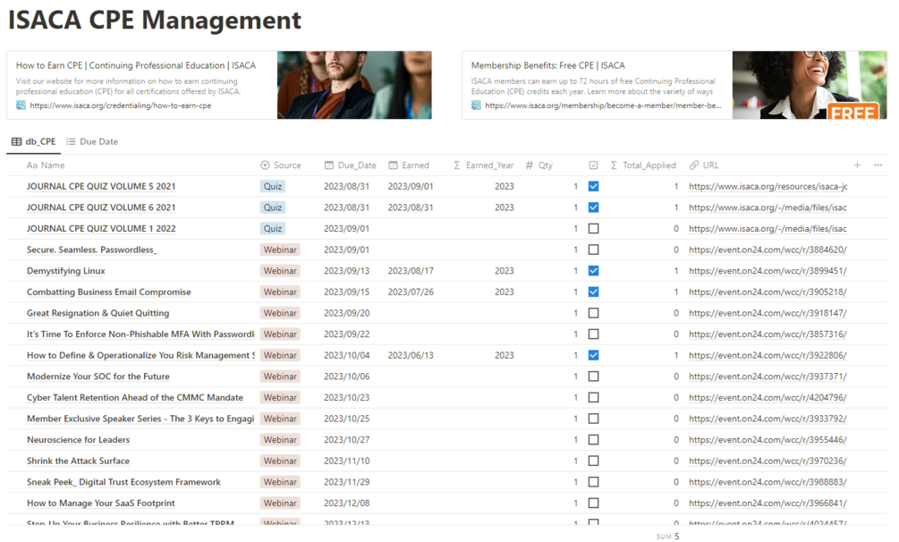Check the box for JOURNAL CPE QUIZ VOLUME 1 2022

(x=593, y=228)
